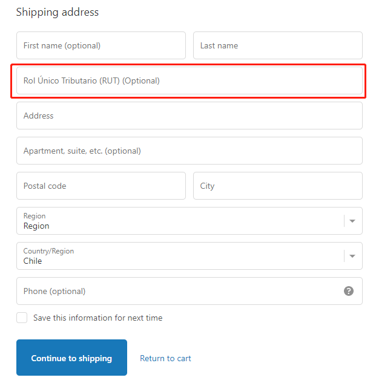Click the Chile value in Country/Region
Image resolution: width=376 pixels, height=389 pixels.
33,261
